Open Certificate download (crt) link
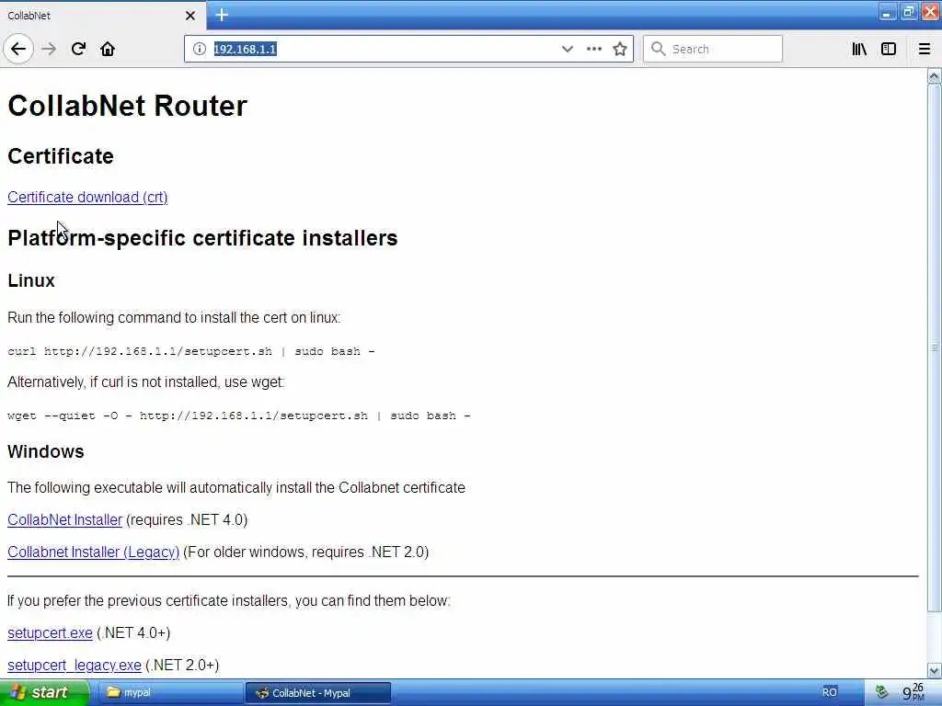 (87, 197)
